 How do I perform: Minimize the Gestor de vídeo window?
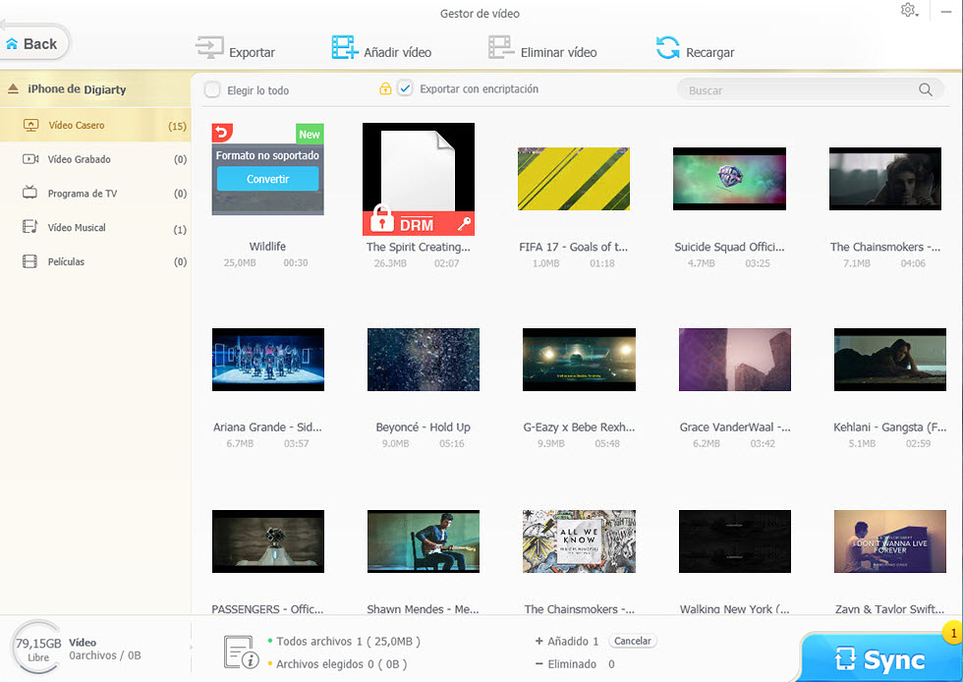tap(946, 11)
